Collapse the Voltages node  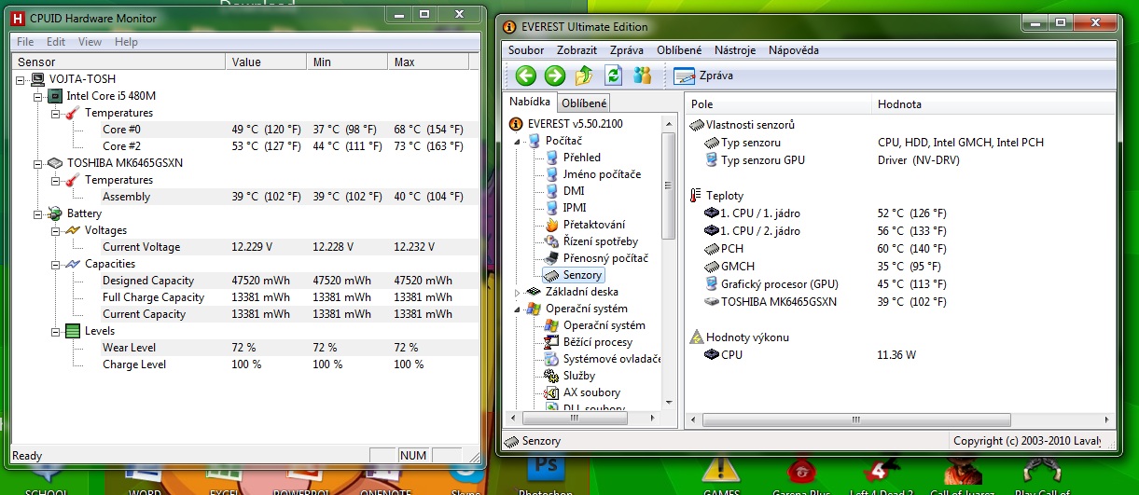pos(55,230)
